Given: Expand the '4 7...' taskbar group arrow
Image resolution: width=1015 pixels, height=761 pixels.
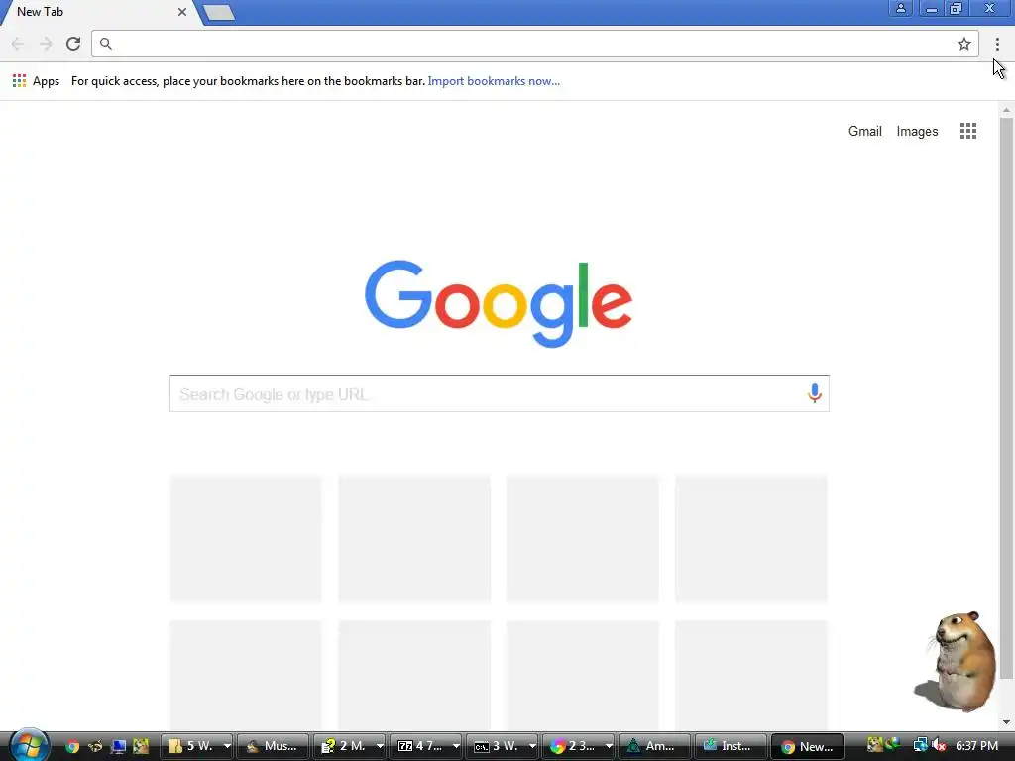Looking at the screenshot, I should click(456, 746).
